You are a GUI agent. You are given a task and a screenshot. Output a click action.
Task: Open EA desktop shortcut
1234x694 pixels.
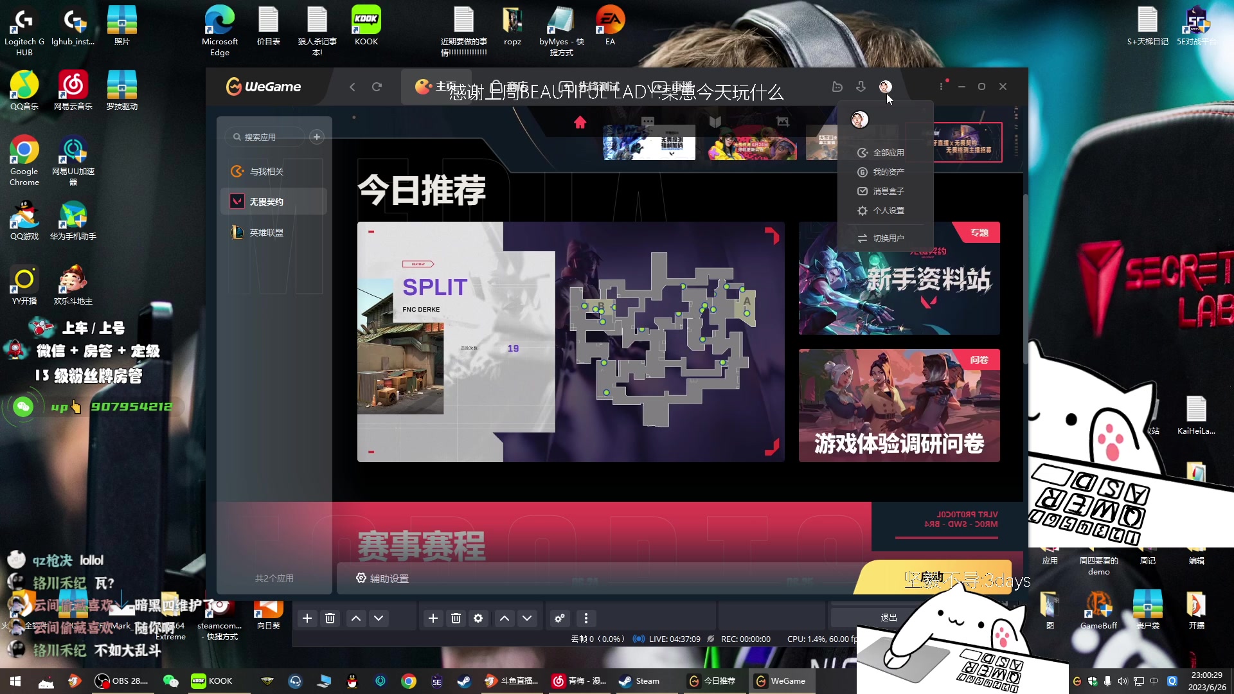pos(610,26)
